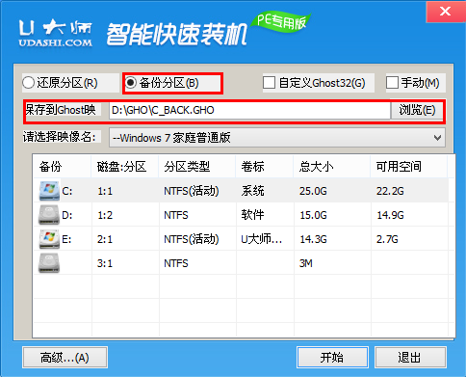Enable the 自定义Ghost32(G) checkbox
This screenshot has width=466, height=377.
click(269, 82)
